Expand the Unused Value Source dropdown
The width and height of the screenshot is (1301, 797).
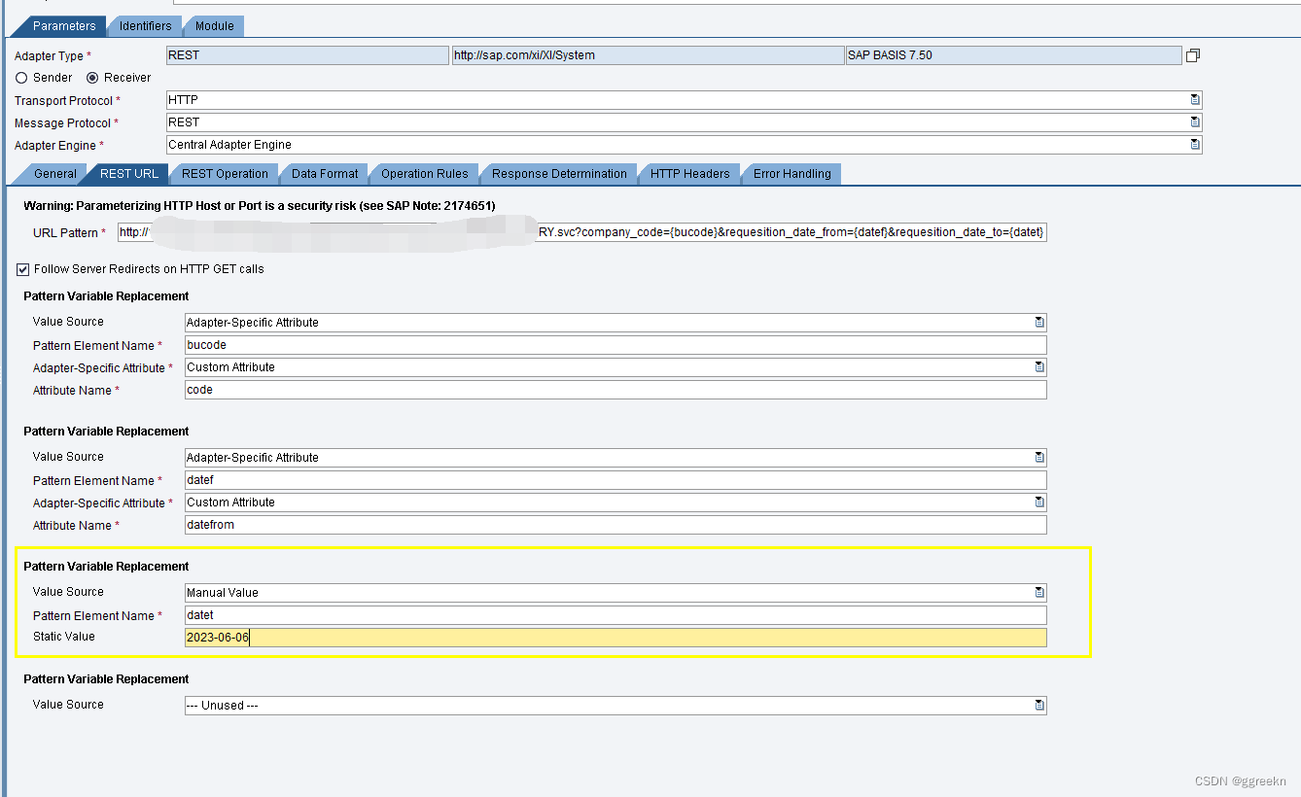point(1039,705)
